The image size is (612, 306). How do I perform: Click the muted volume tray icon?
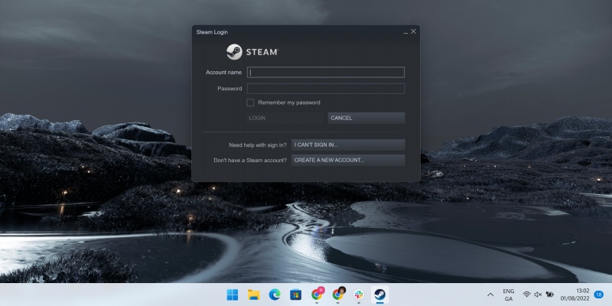[x=538, y=295]
